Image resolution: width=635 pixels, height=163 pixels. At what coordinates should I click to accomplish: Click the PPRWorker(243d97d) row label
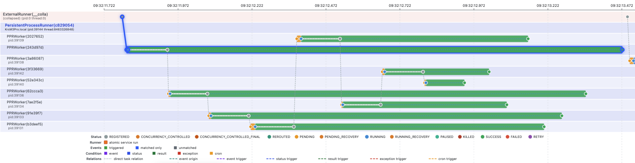tap(25, 47)
